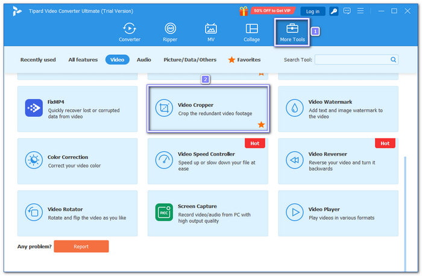The width and height of the screenshot is (422, 276).
Task: Open the hamburger menu in title bar
Action: pyautogui.click(x=361, y=11)
